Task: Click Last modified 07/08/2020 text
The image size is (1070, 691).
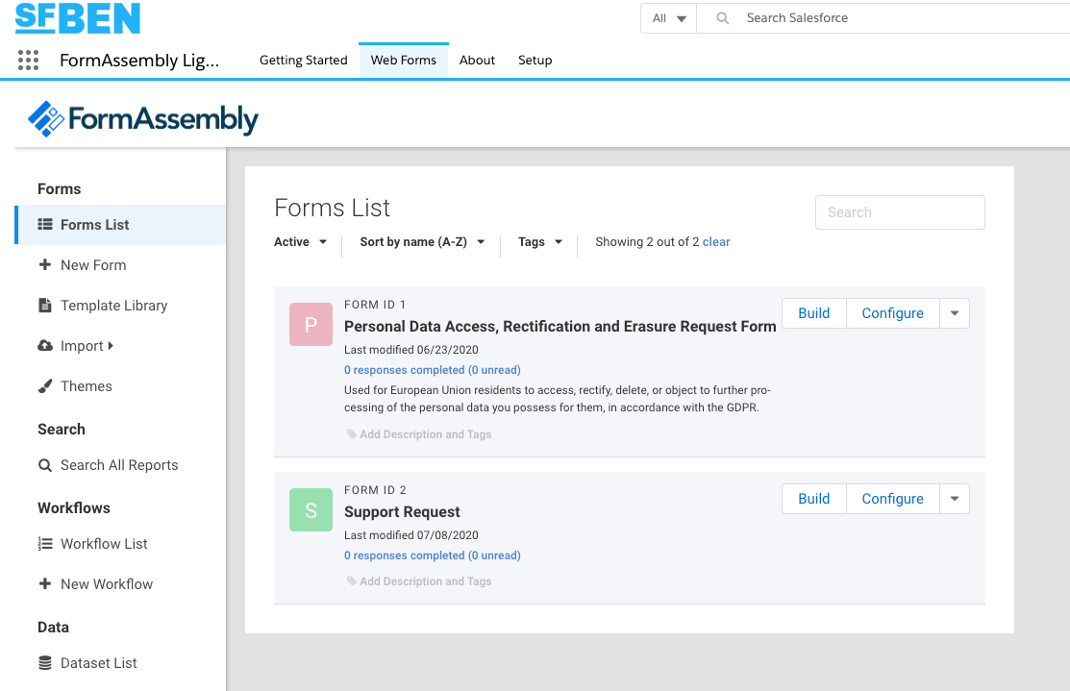Action: [411, 535]
